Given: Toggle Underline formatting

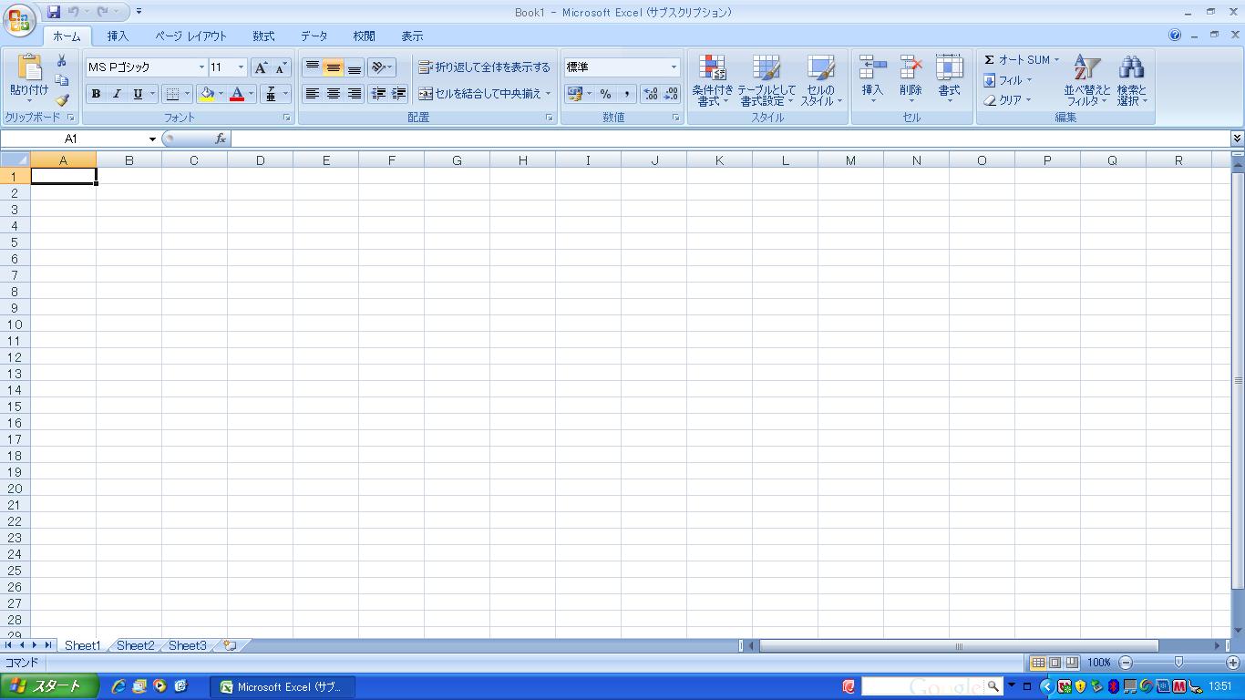Looking at the screenshot, I should click(x=138, y=94).
